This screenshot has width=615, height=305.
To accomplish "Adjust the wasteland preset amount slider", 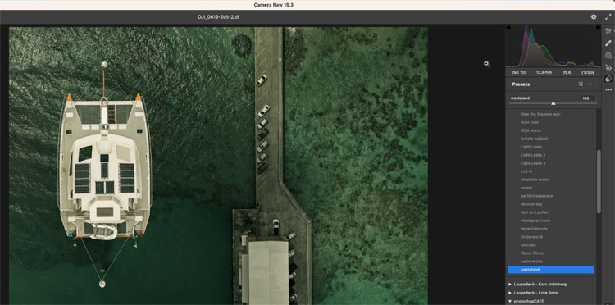I will coord(553,103).
